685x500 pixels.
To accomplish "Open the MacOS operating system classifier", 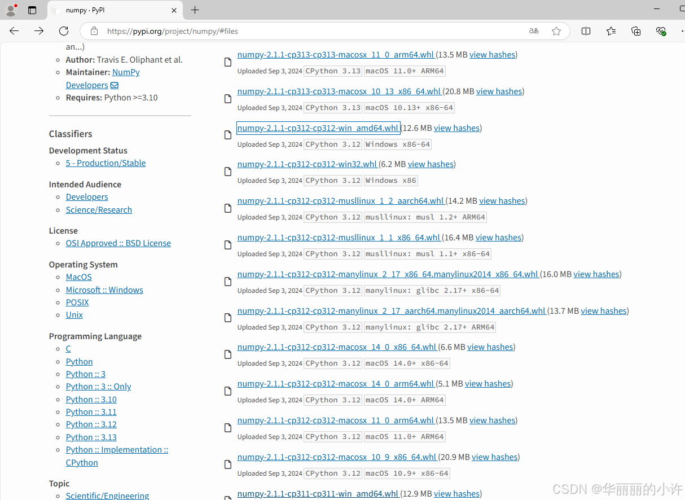I will pyautogui.click(x=79, y=277).
